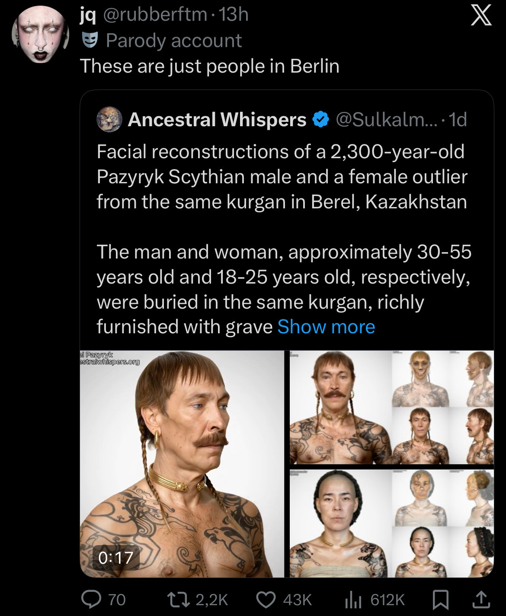Viewport: 506px width, 616px height.
Task: Open the Ancestral Whispers display name
Action: 217,120
